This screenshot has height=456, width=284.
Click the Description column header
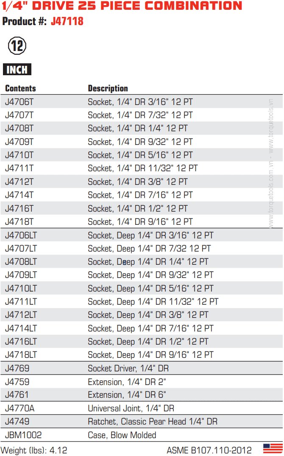point(108,88)
